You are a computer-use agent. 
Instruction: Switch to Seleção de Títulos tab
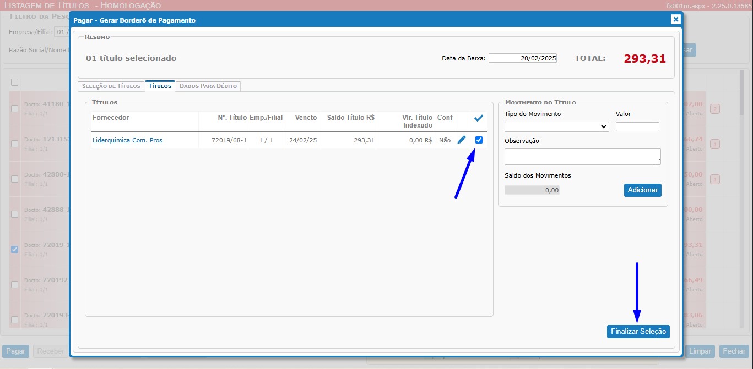(111, 86)
